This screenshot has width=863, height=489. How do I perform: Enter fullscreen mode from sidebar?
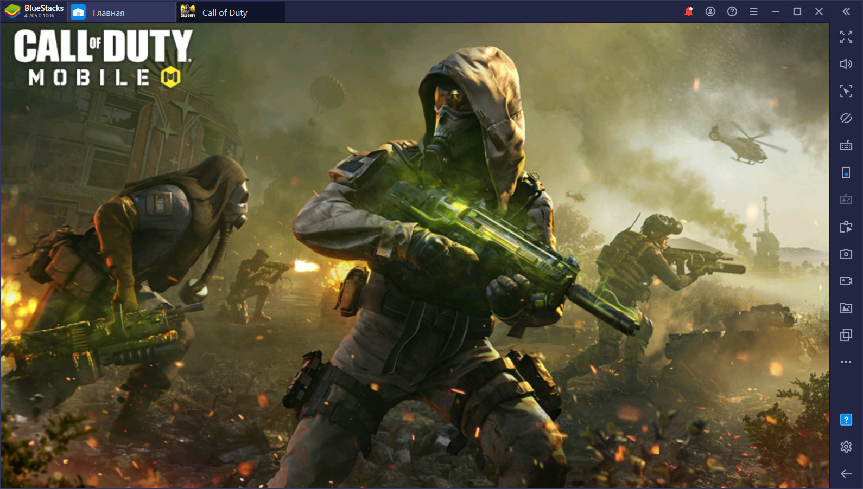coord(846,37)
